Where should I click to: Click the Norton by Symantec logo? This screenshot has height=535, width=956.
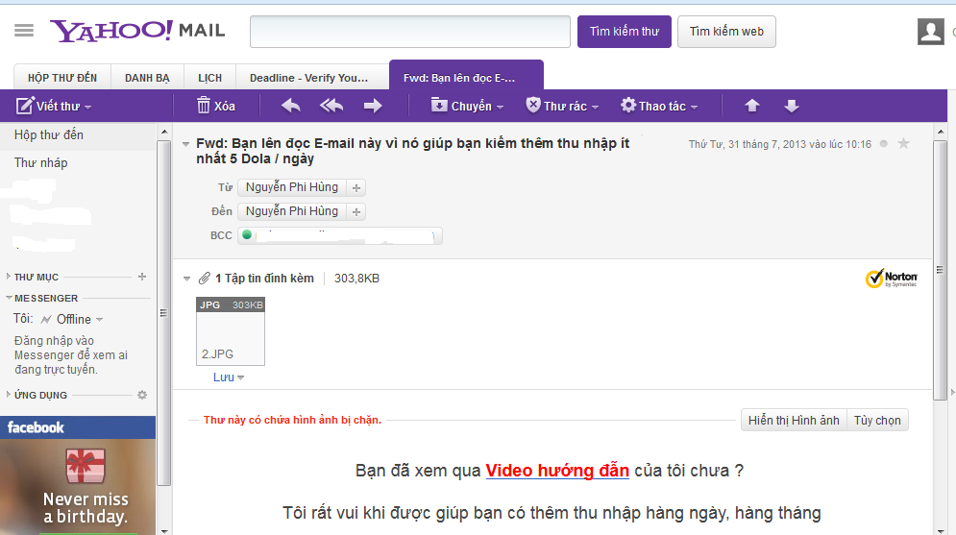892,279
